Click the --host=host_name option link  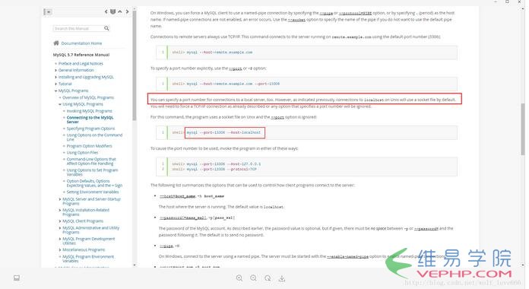(x=177, y=196)
